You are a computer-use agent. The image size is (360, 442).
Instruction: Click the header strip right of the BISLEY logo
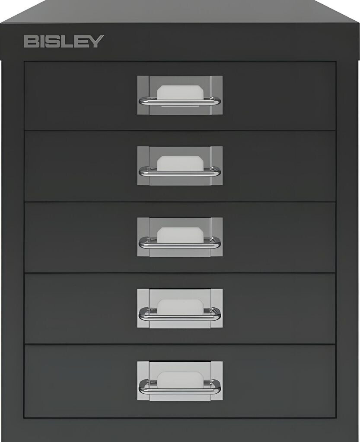pos(231,41)
